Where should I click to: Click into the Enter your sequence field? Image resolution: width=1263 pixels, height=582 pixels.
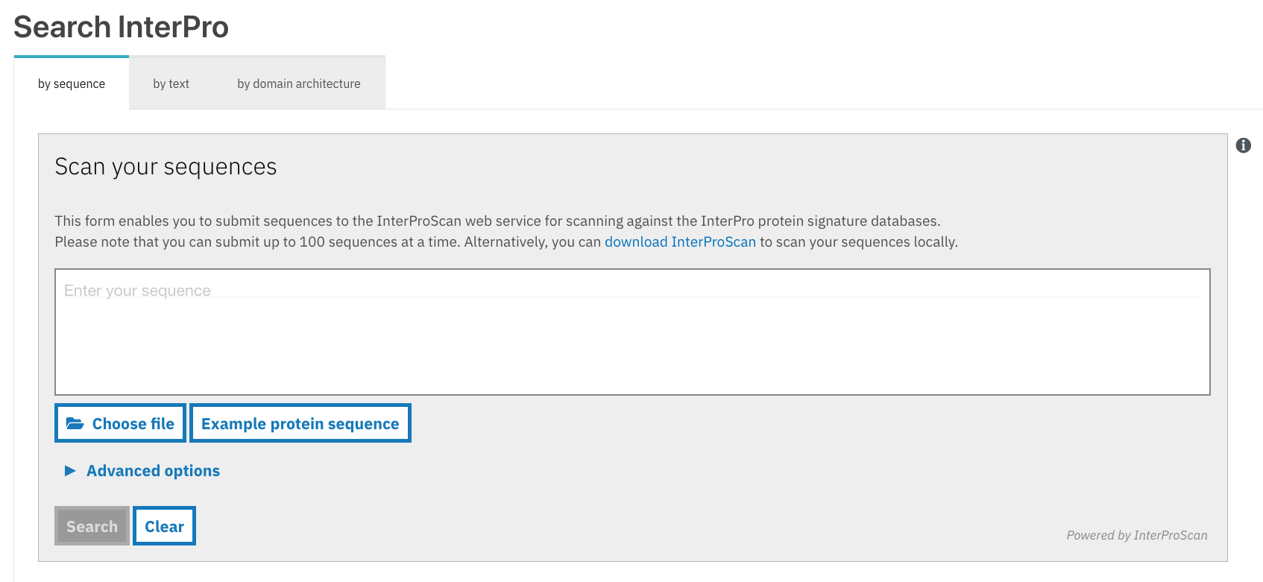[x=632, y=332]
